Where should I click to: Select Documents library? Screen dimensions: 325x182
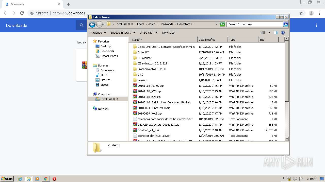click(x=107, y=70)
